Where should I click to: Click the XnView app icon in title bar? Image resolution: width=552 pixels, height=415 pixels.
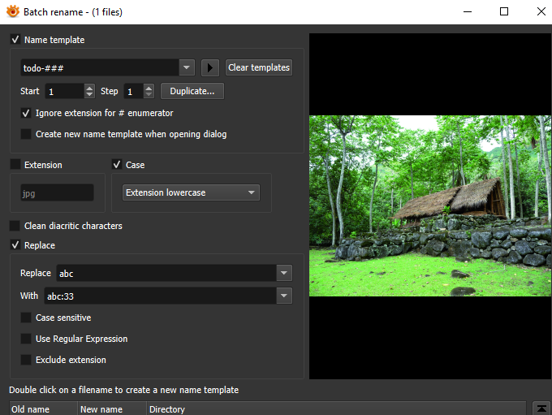pos(12,12)
